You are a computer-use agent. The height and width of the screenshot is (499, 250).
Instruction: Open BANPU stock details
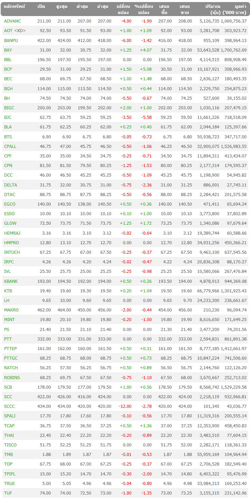11,40
